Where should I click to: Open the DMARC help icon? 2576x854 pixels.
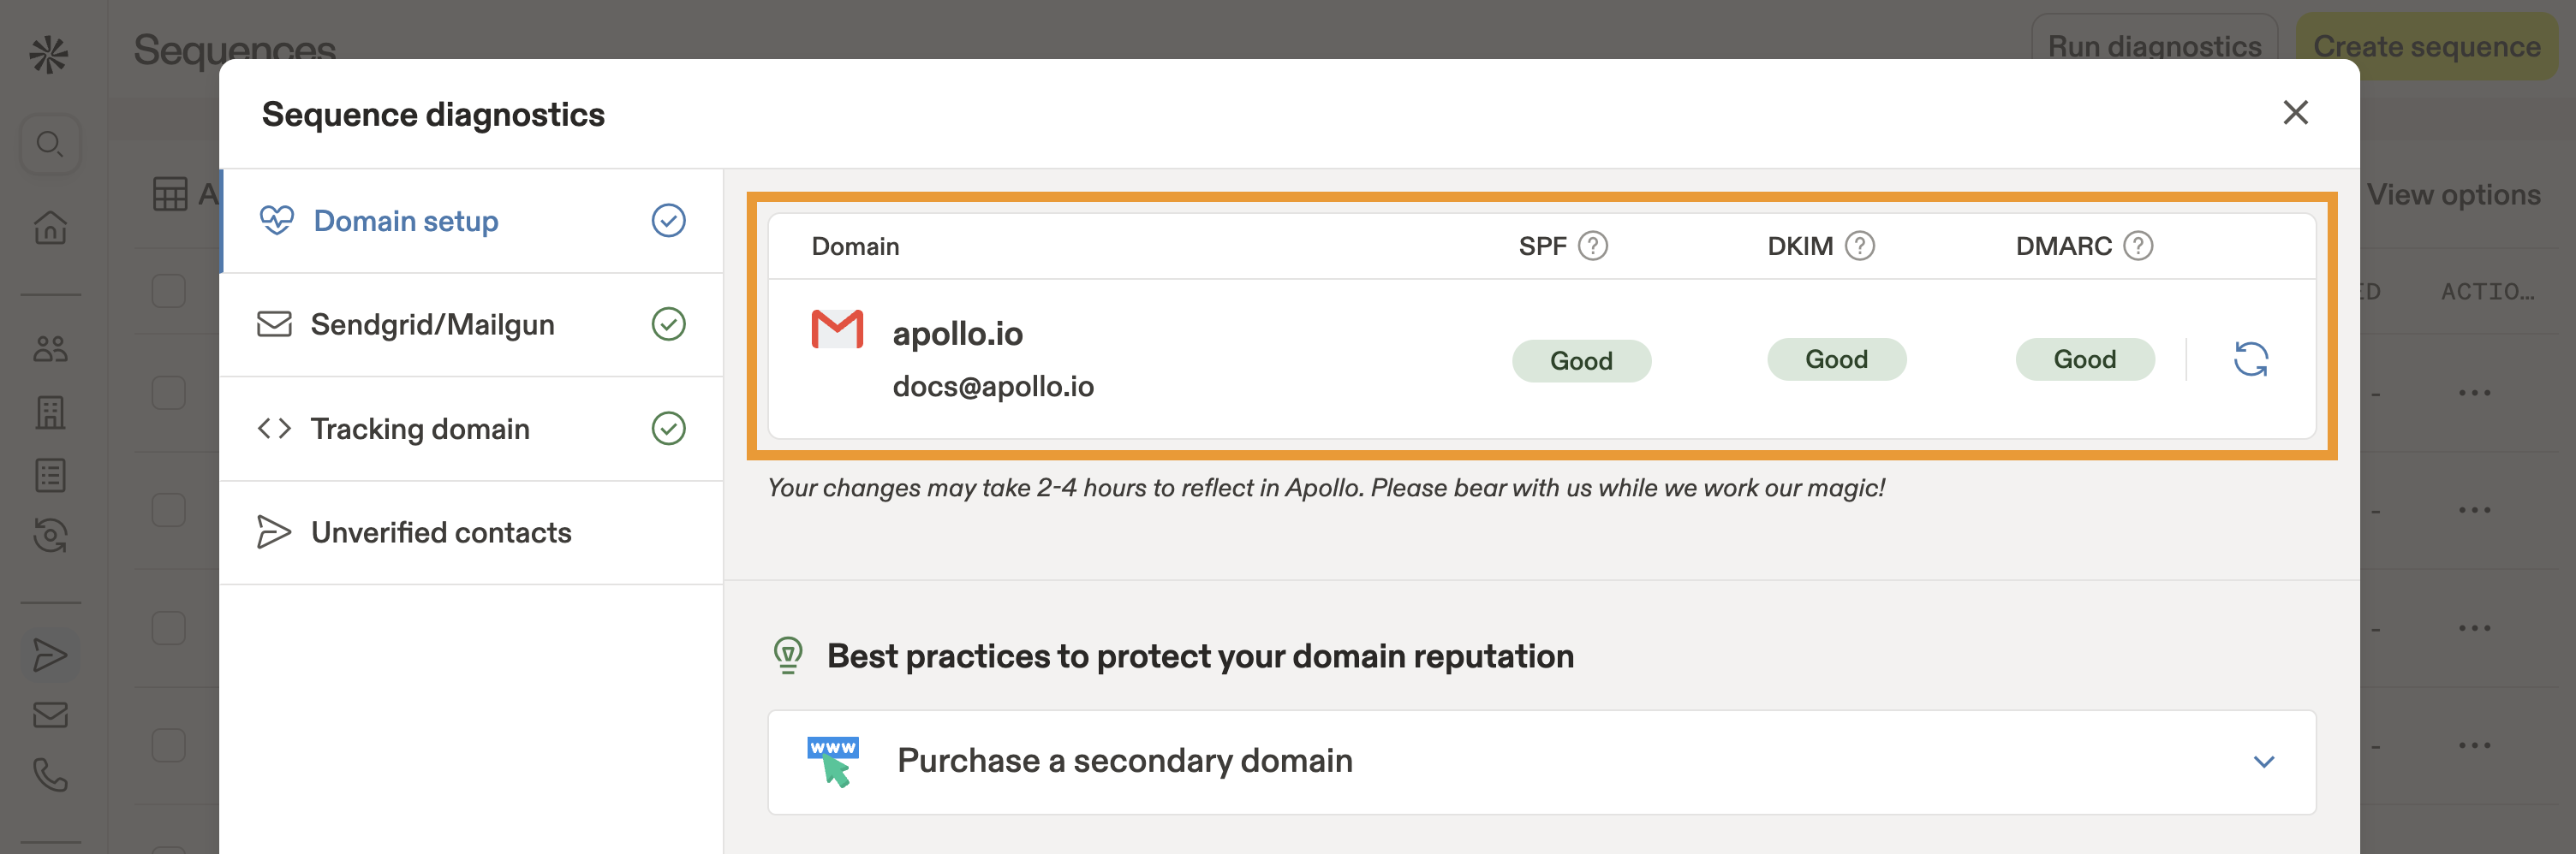pos(2138,245)
